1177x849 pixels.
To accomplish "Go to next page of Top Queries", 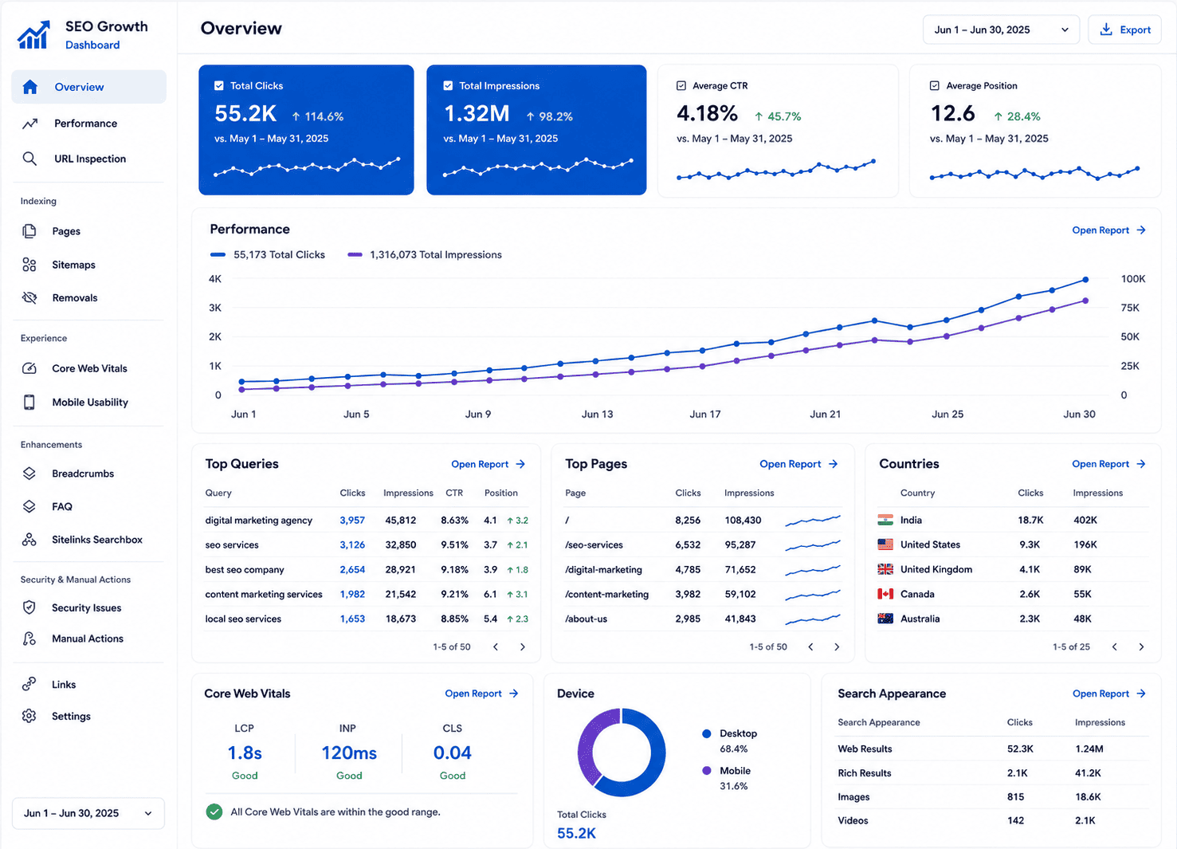I will [x=523, y=647].
